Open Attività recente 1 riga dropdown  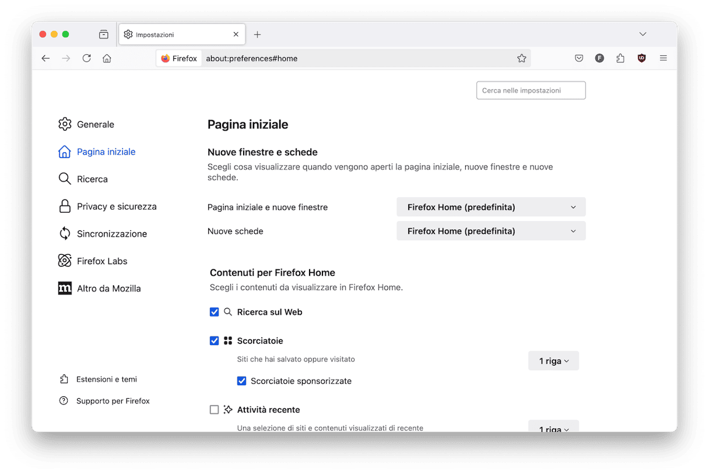[553, 427]
